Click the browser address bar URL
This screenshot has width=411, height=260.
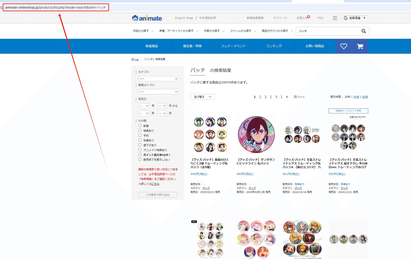(x=56, y=7)
